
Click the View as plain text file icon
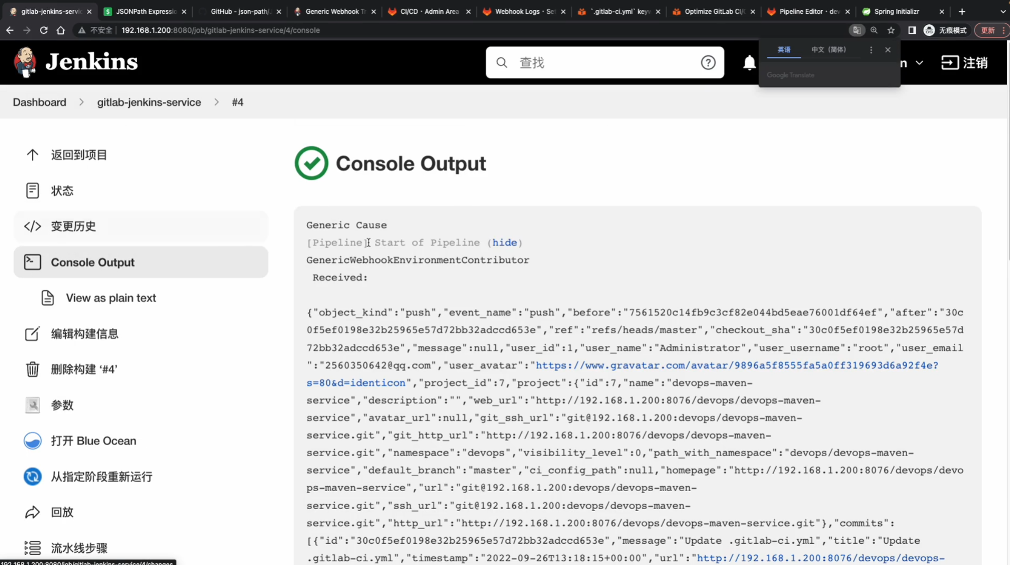pyautogui.click(x=48, y=298)
